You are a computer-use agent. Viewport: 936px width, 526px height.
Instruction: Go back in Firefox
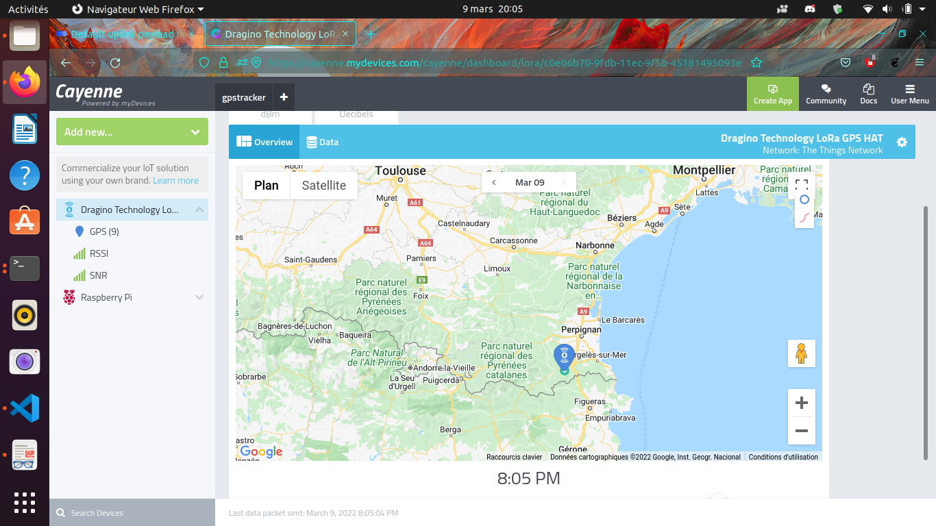coord(66,63)
